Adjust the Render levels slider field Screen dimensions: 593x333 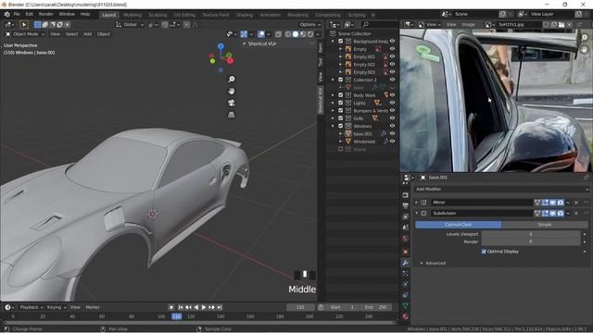[531, 241]
